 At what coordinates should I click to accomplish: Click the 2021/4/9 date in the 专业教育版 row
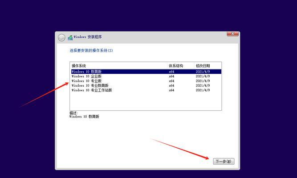click(x=203, y=85)
